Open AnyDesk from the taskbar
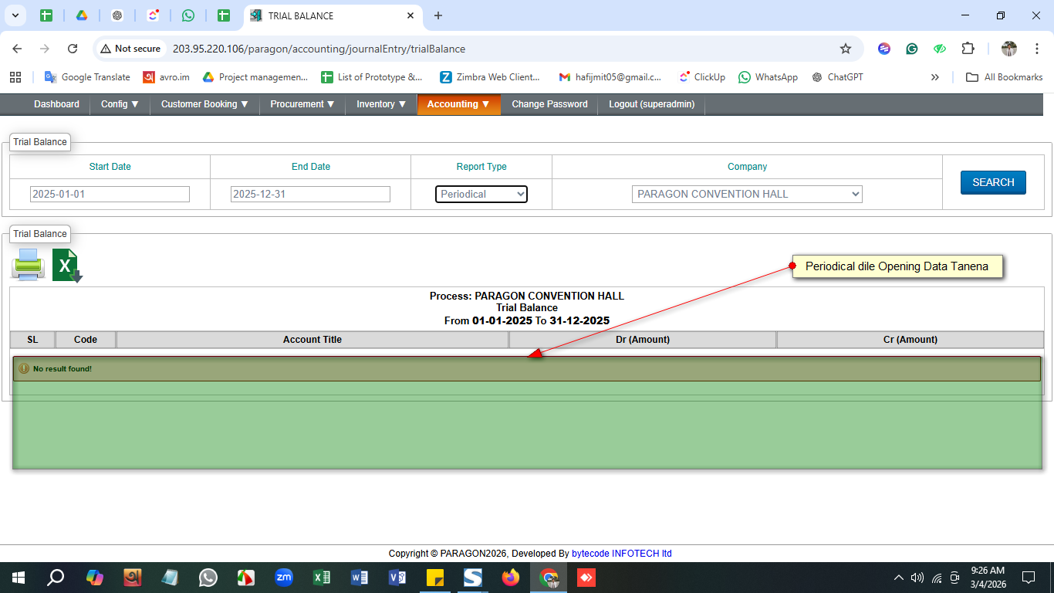 point(586,578)
